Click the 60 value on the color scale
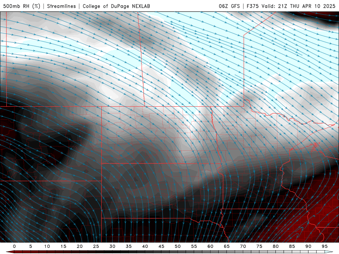This screenshot has width=339, height=254. 210,246
